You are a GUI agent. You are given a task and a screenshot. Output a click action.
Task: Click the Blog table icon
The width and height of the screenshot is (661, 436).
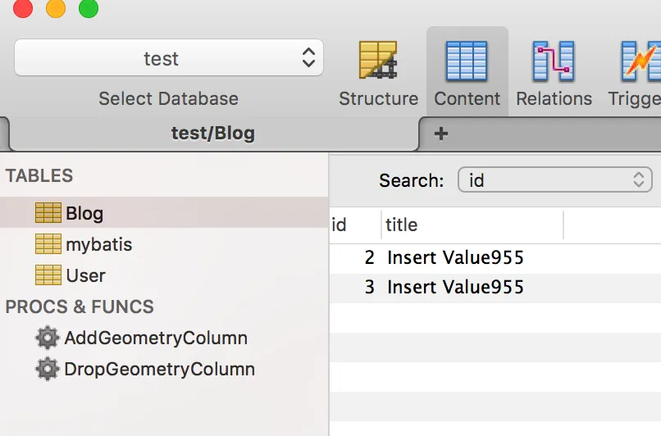(x=48, y=213)
